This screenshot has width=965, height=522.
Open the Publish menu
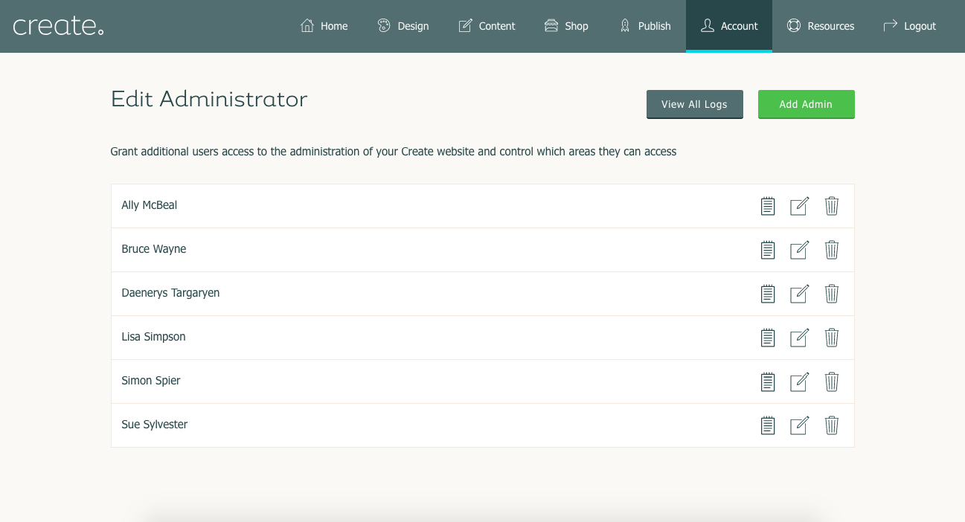[x=645, y=26]
